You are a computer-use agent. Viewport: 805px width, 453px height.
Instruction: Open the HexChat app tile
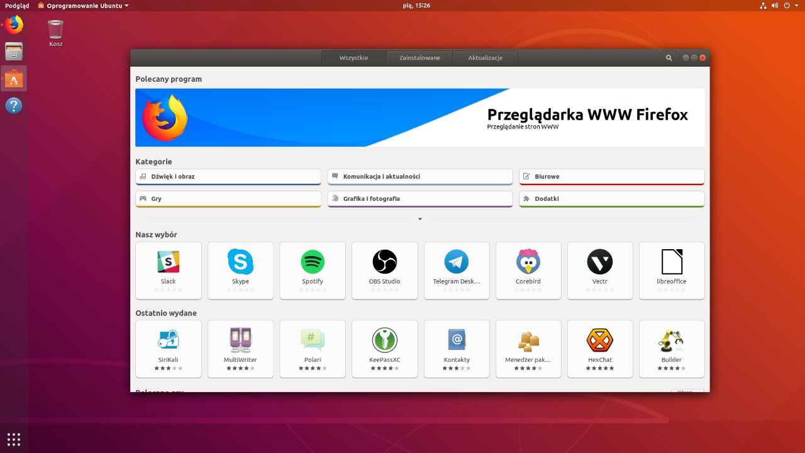(600, 349)
